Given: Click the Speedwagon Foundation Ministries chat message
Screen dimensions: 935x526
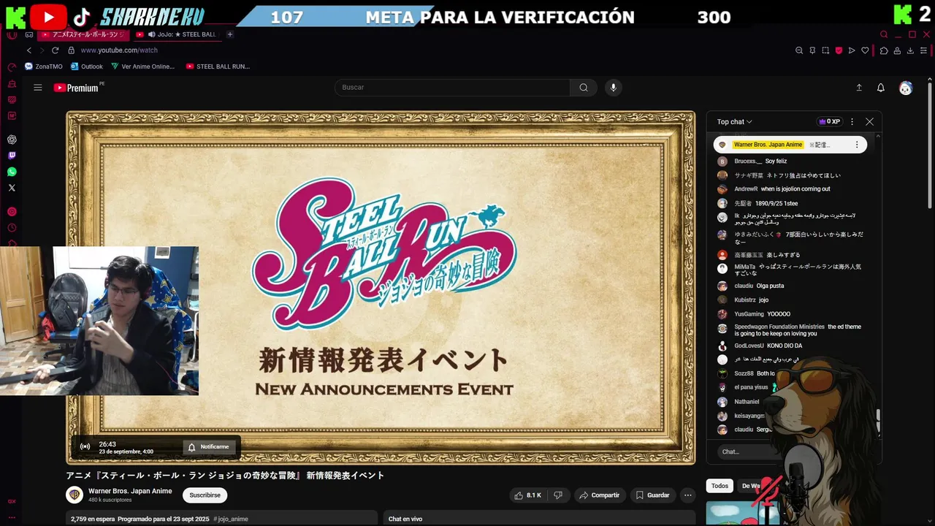Looking at the screenshot, I should pos(798,330).
